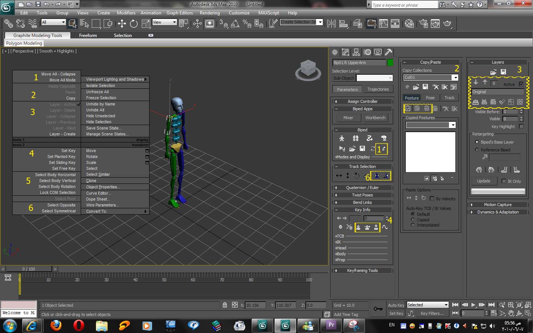Open the selection filter All dropdown
This screenshot has width=533, height=333.
point(53,22)
